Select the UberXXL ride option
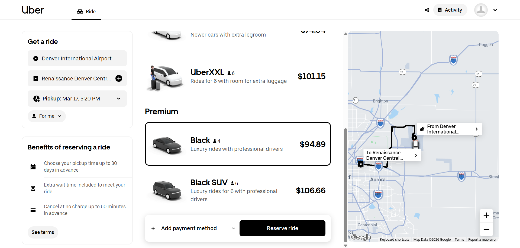Screen dimensions: 520x248 [238, 77]
